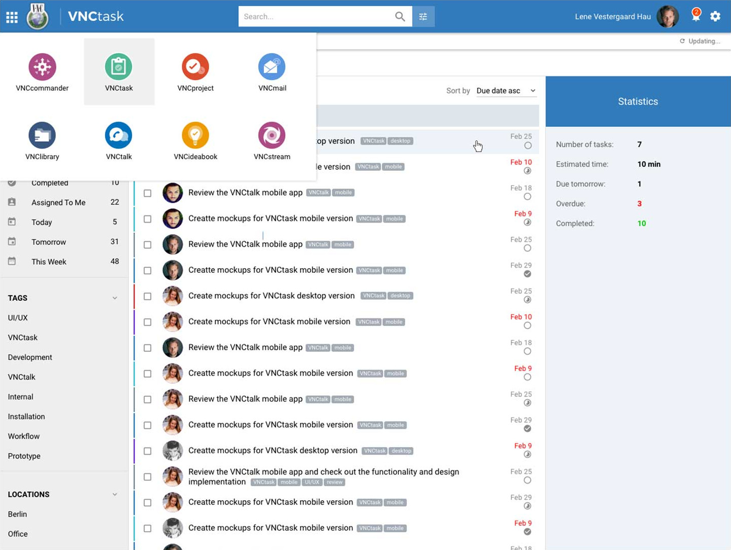Tick the checkbox for VNCtask desktop version mockups task due Feb 25
The height and width of the screenshot is (550, 731).
pos(148,296)
